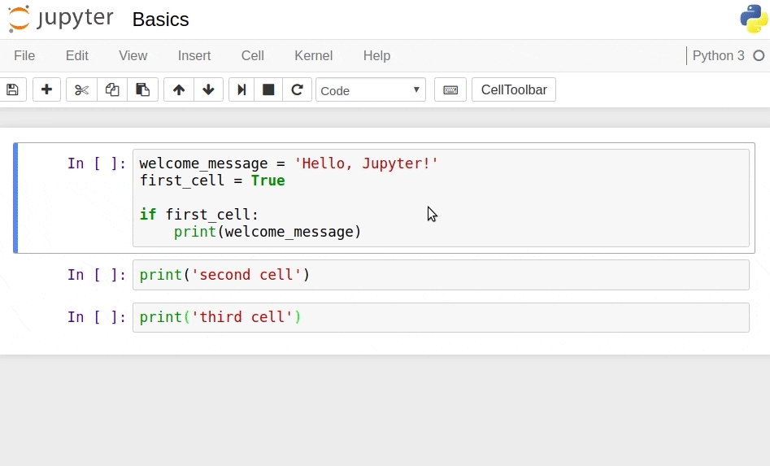
Task: Open the command palette keyboard icon
Action: 450,89
